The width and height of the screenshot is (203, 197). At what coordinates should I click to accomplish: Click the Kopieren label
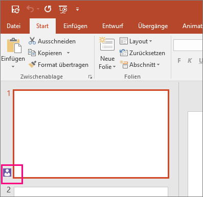(50, 53)
